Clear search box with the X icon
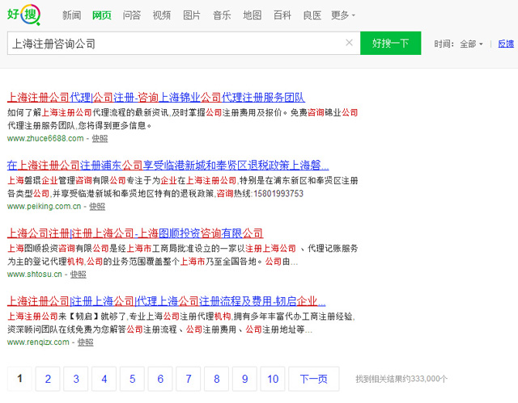518x403 pixels. click(x=349, y=44)
